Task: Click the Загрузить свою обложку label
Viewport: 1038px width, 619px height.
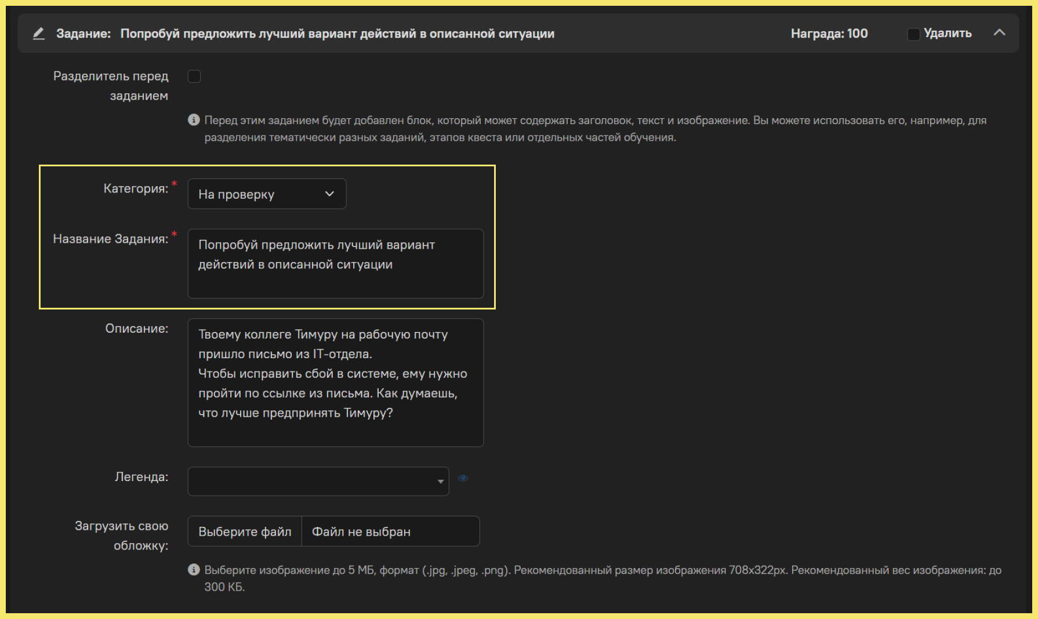Action: (x=121, y=536)
